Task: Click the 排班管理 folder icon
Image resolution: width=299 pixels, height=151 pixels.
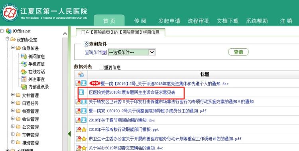Action: pyautogui.click(x=18, y=142)
